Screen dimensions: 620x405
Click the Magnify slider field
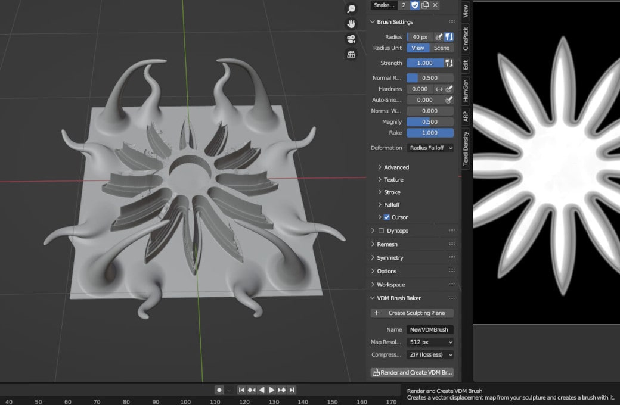tap(430, 122)
